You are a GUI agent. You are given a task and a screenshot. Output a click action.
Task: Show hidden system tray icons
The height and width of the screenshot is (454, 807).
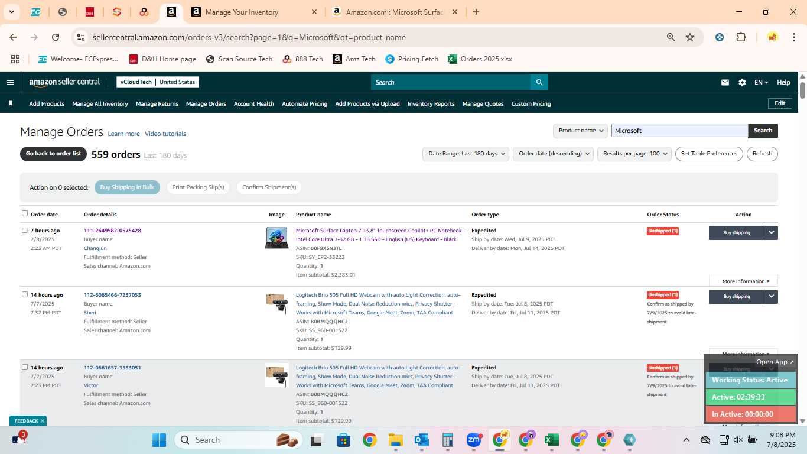click(686, 440)
